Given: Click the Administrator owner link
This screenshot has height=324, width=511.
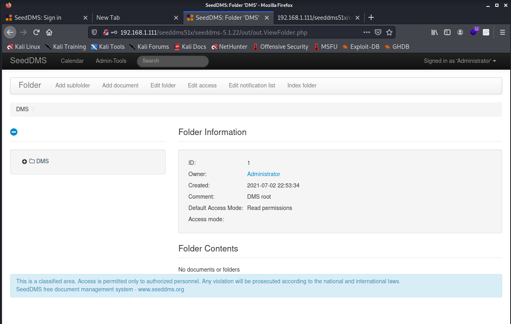Looking at the screenshot, I should point(264,174).
